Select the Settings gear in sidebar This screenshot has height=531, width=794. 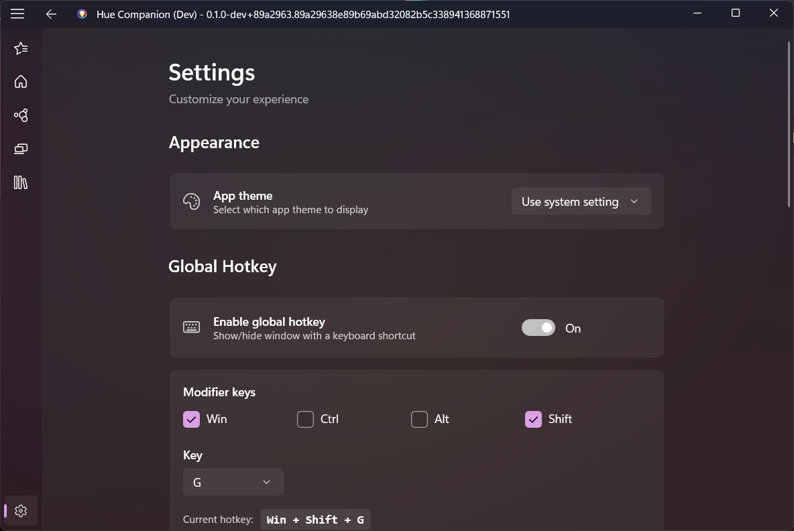click(21, 511)
